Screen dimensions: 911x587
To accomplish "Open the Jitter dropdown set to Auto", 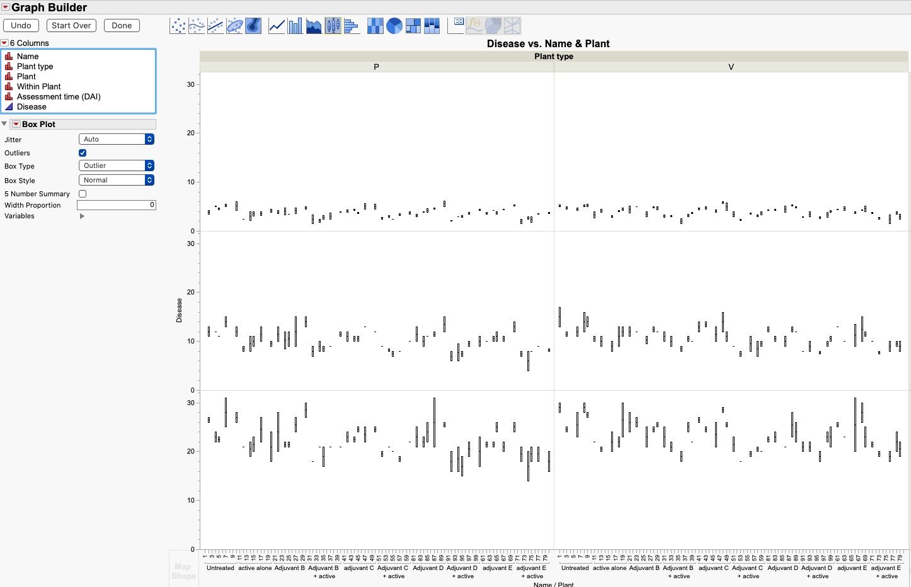I will pos(116,139).
